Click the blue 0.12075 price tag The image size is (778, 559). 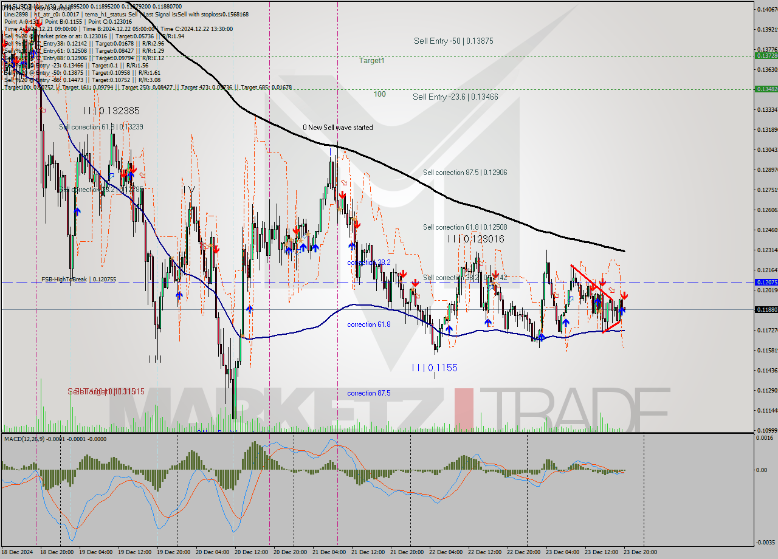(765, 283)
